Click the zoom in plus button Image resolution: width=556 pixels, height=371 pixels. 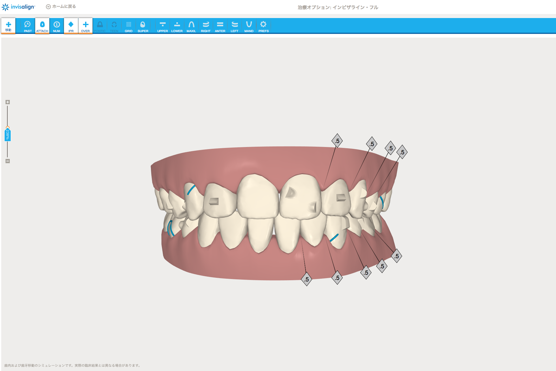[x=8, y=102]
